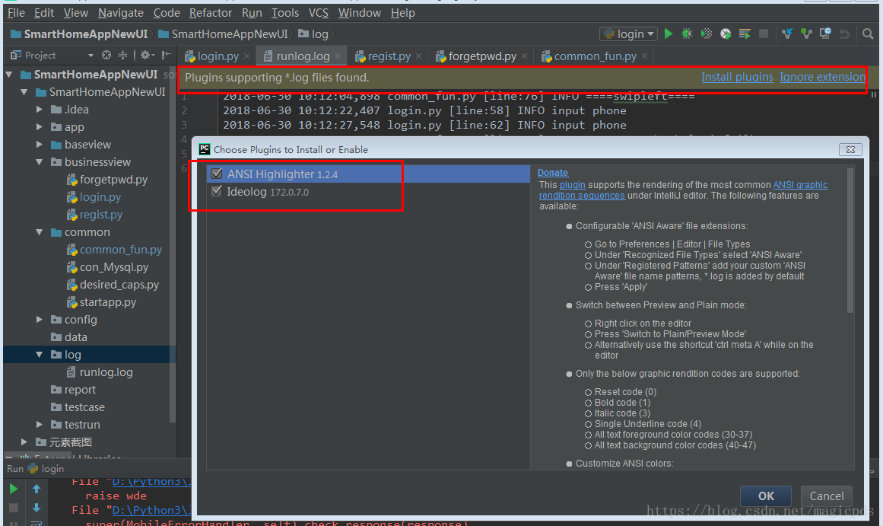This screenshot has height=526, width=883.
Task: Expand the baseview folder
Action: 40,145
